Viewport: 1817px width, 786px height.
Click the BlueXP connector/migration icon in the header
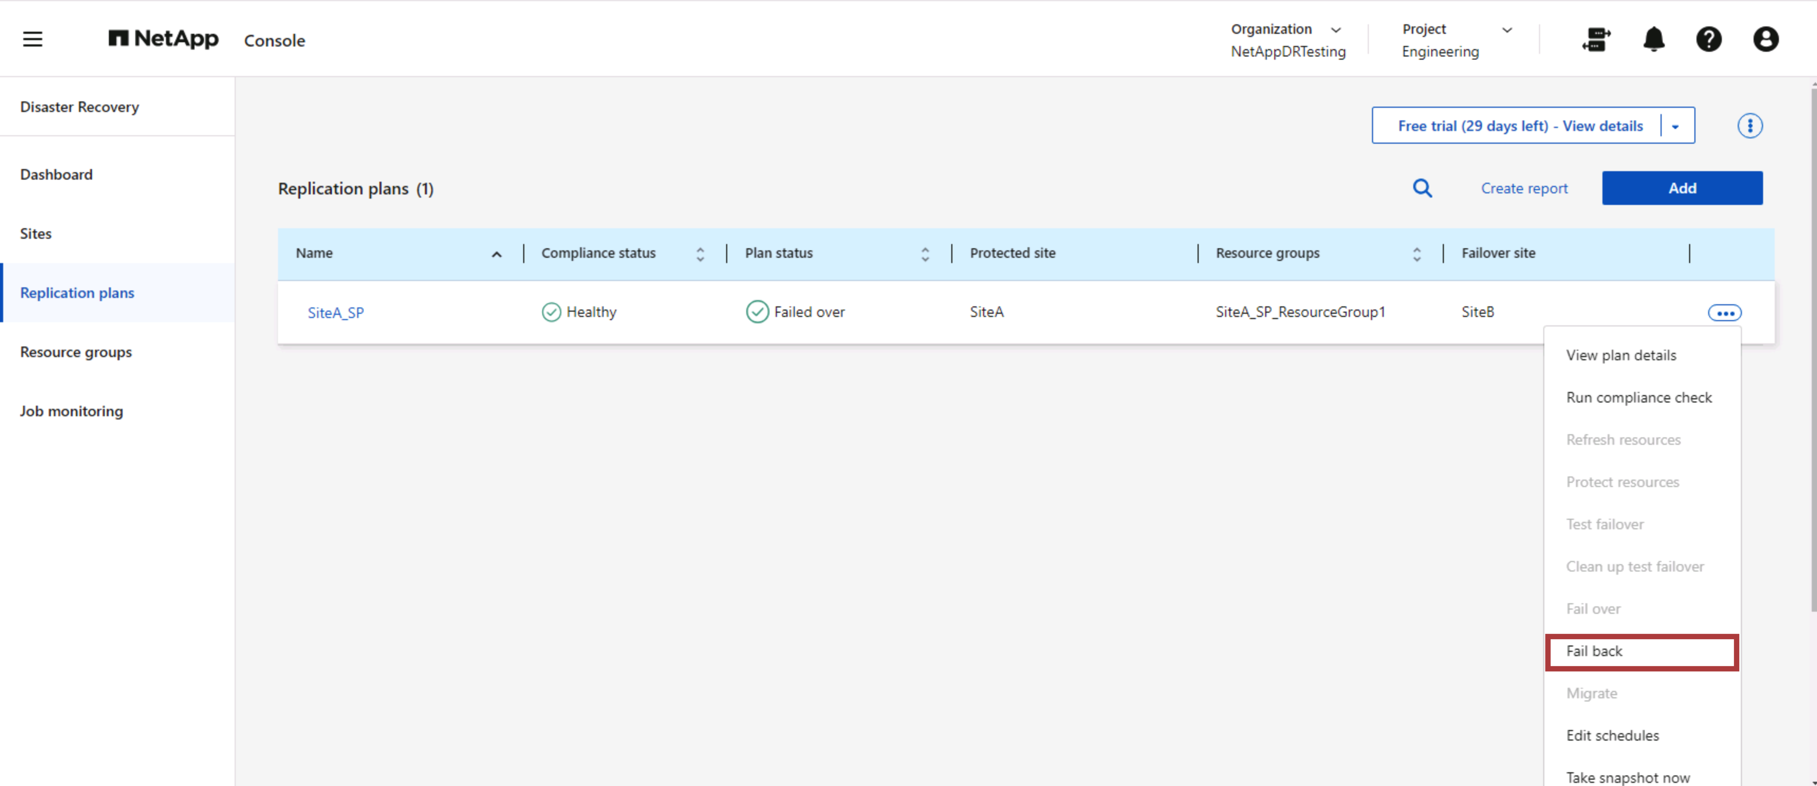(1596, 40)
